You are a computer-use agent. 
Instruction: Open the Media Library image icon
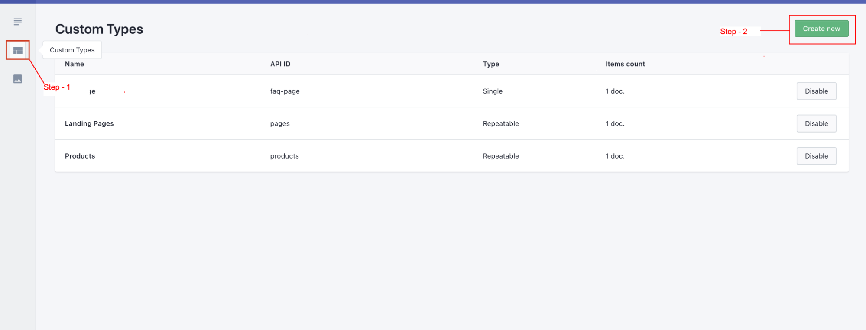18,79
